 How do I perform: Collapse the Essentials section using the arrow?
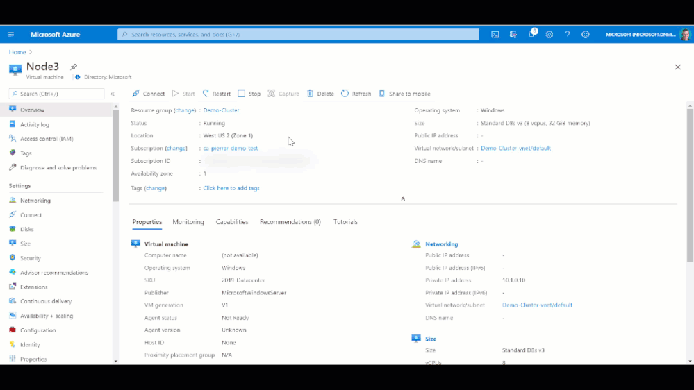[x=403, y=199]
